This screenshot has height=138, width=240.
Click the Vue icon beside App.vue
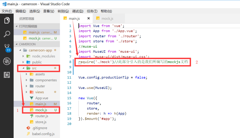point(31,98)
